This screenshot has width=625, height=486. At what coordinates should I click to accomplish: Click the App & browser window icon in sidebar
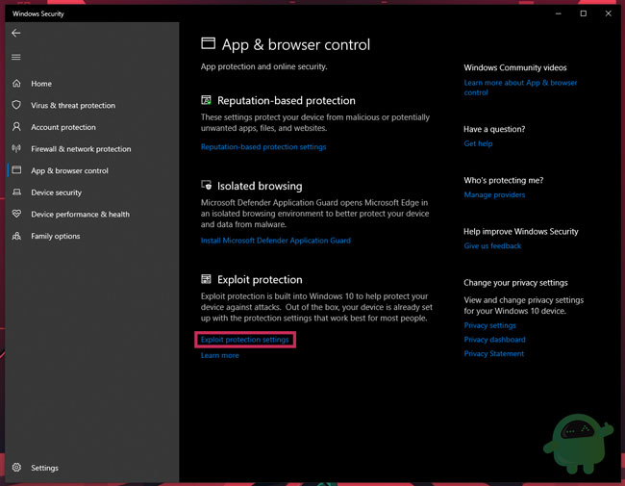[x=16, y=170]
